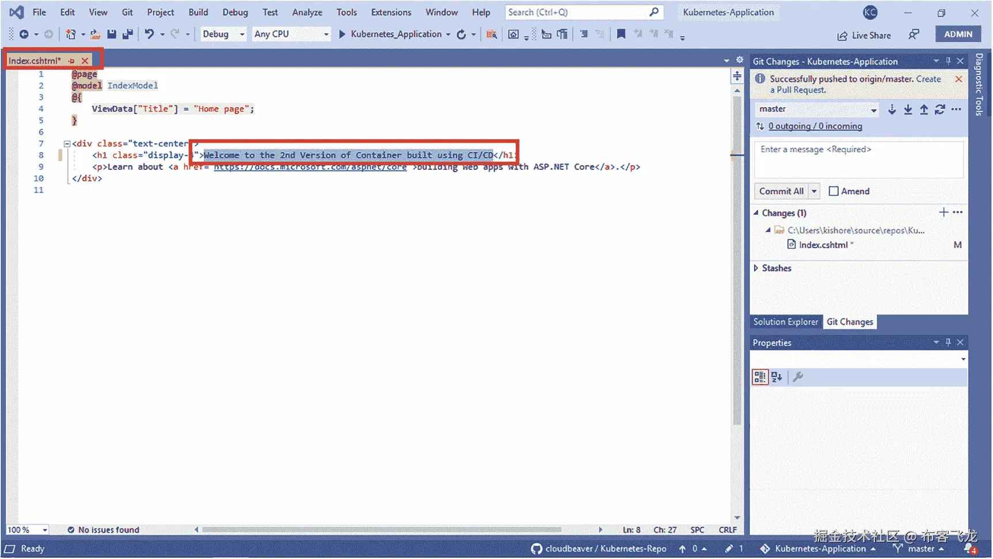
Task: Toggle the bookmark icon in toolbar
Action: [x=621, y=35]
